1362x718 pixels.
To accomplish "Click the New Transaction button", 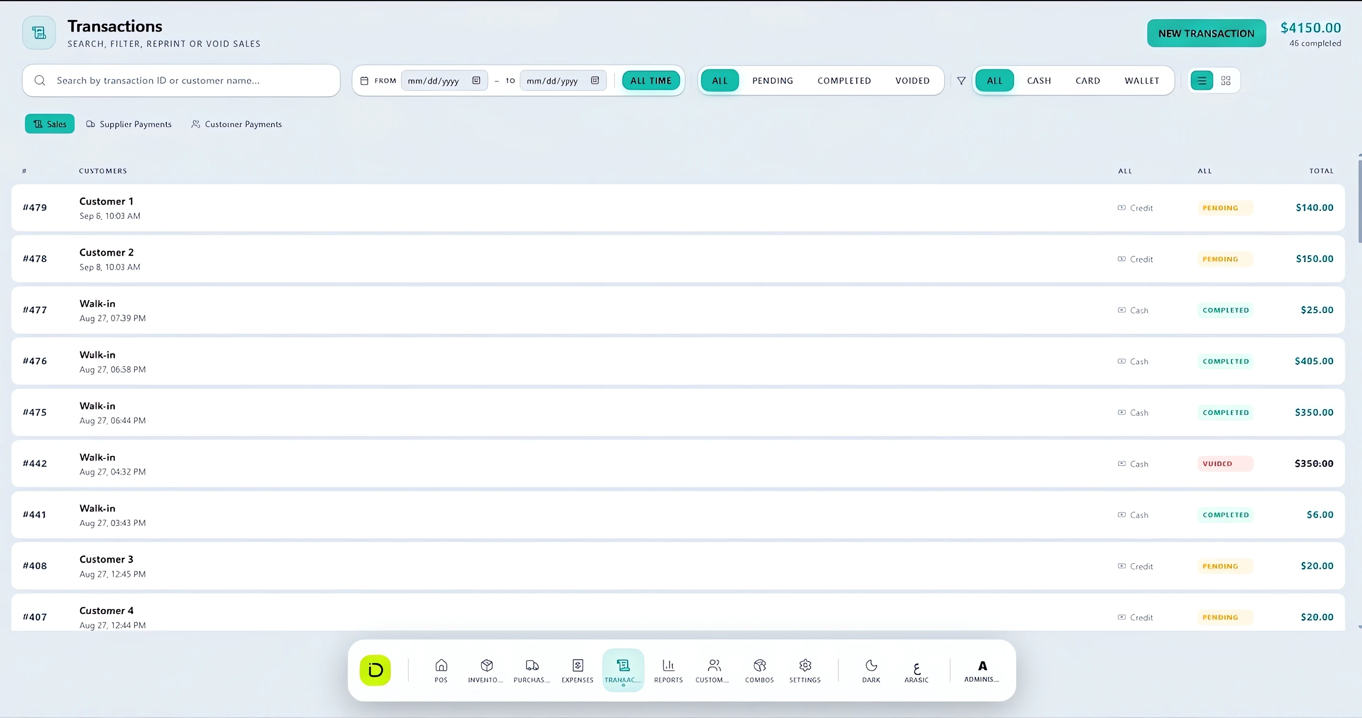I will (x=1206, y=33).
